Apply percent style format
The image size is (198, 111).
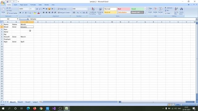tap(78, 13)
